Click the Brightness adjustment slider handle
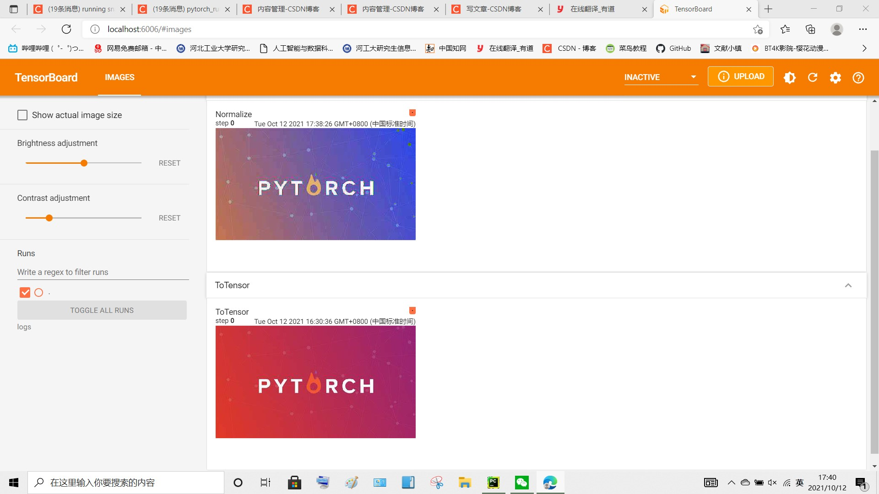879x494 pixels. 84,163
